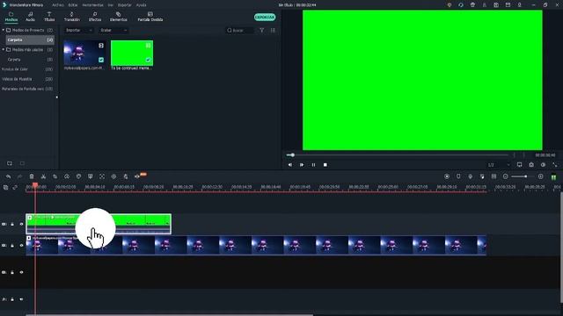Select the dark wallpaper video thumbnail
Viewport: 563px width, 316px height.
tap(84, 53)
